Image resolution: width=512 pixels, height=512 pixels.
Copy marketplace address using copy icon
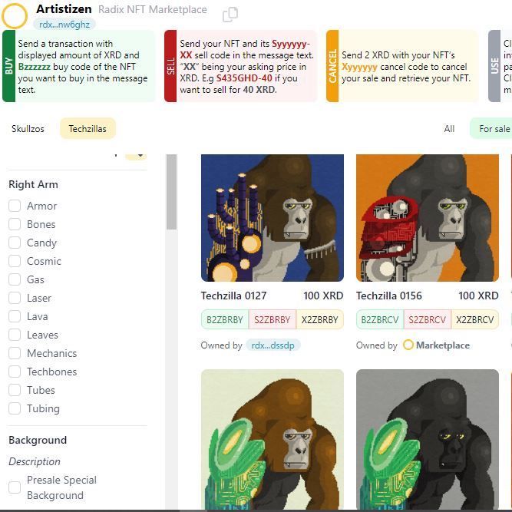pos(230,15)
